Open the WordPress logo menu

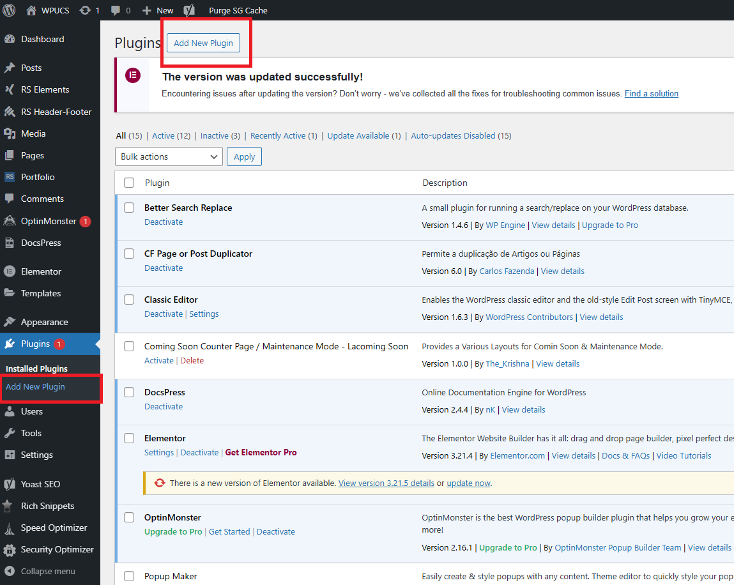point(10,10)
